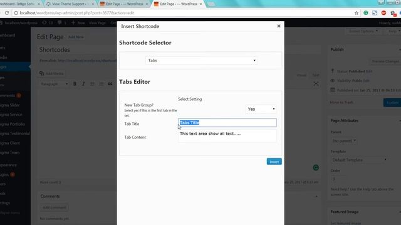Click the bulleted list icon in editor
The image size is (401, 225).
coord(92,84)
